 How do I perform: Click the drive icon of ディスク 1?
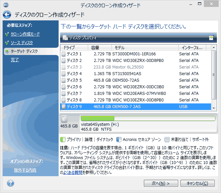click(x=64, y=54)
